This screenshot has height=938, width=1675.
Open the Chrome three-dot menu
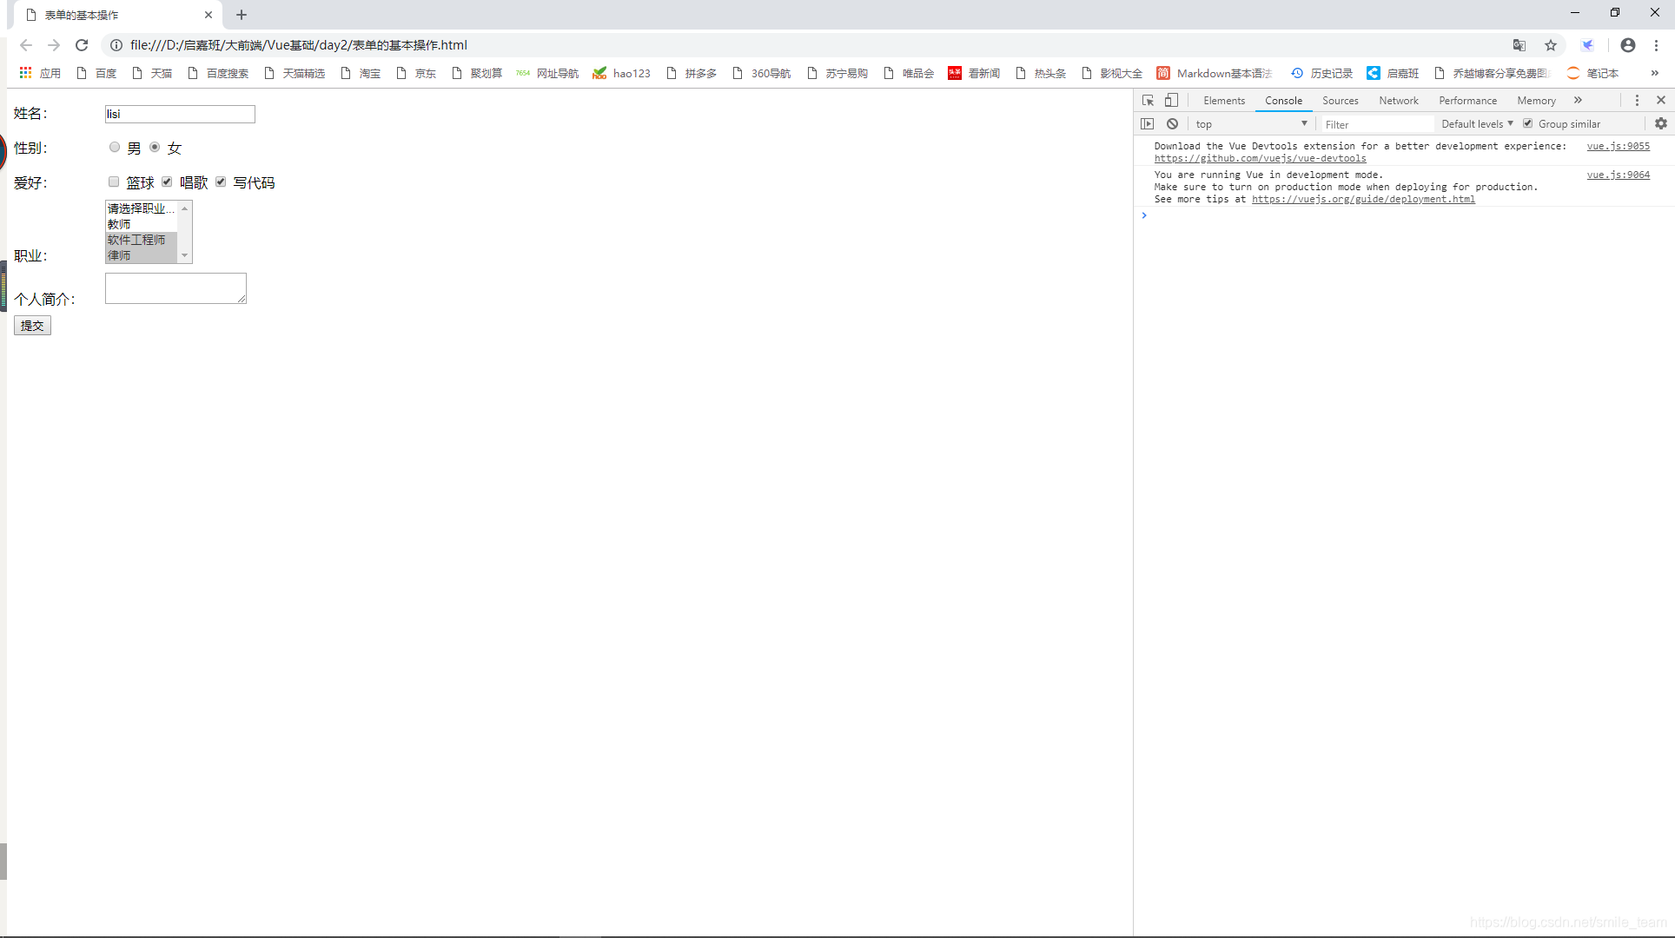(x=1657, y=45)
